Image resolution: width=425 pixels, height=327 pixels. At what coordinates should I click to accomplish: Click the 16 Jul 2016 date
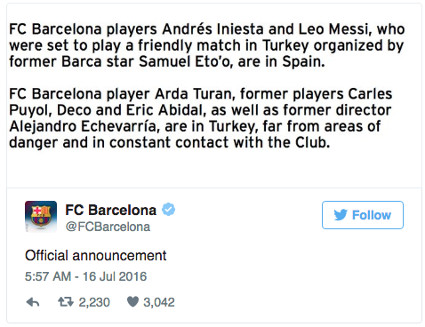click(115, 276)
